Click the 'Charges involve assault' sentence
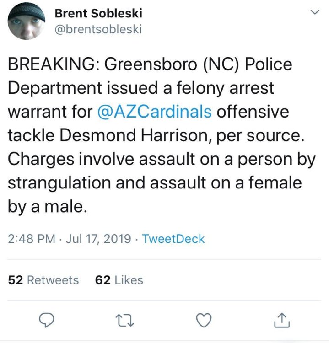329x343 pixels. click(x=101, y=159)
